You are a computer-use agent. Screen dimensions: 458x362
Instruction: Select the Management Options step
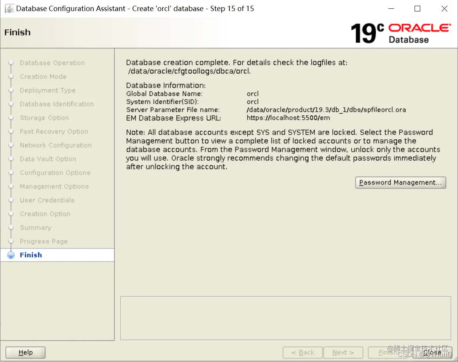coord(54,187)
